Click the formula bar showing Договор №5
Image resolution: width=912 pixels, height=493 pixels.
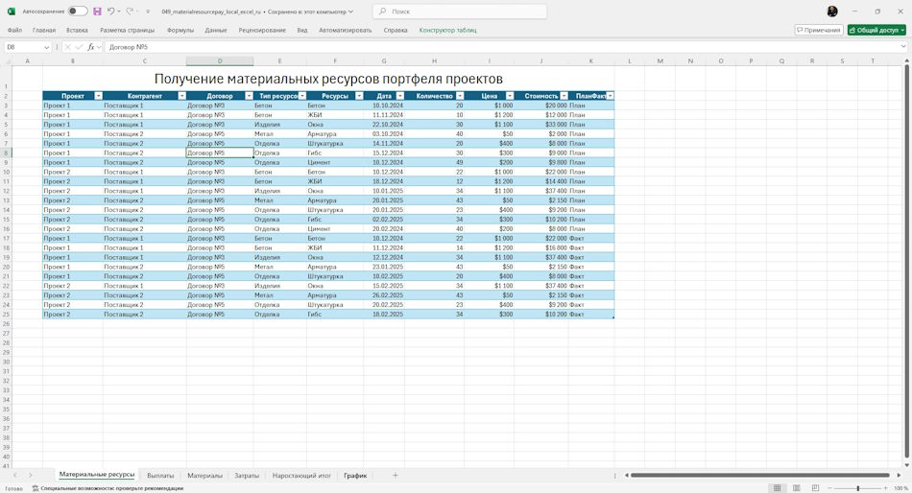tap(500, 47)
